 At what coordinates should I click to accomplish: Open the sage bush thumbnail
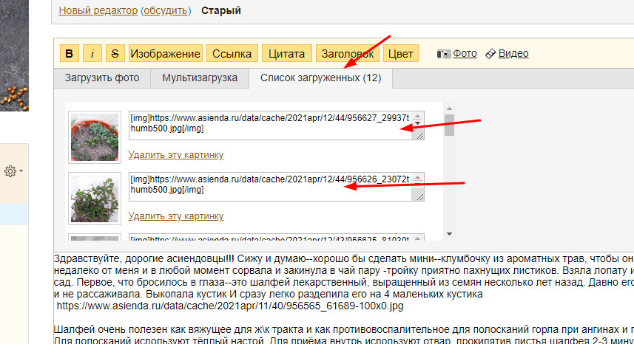tap(95, 199)
